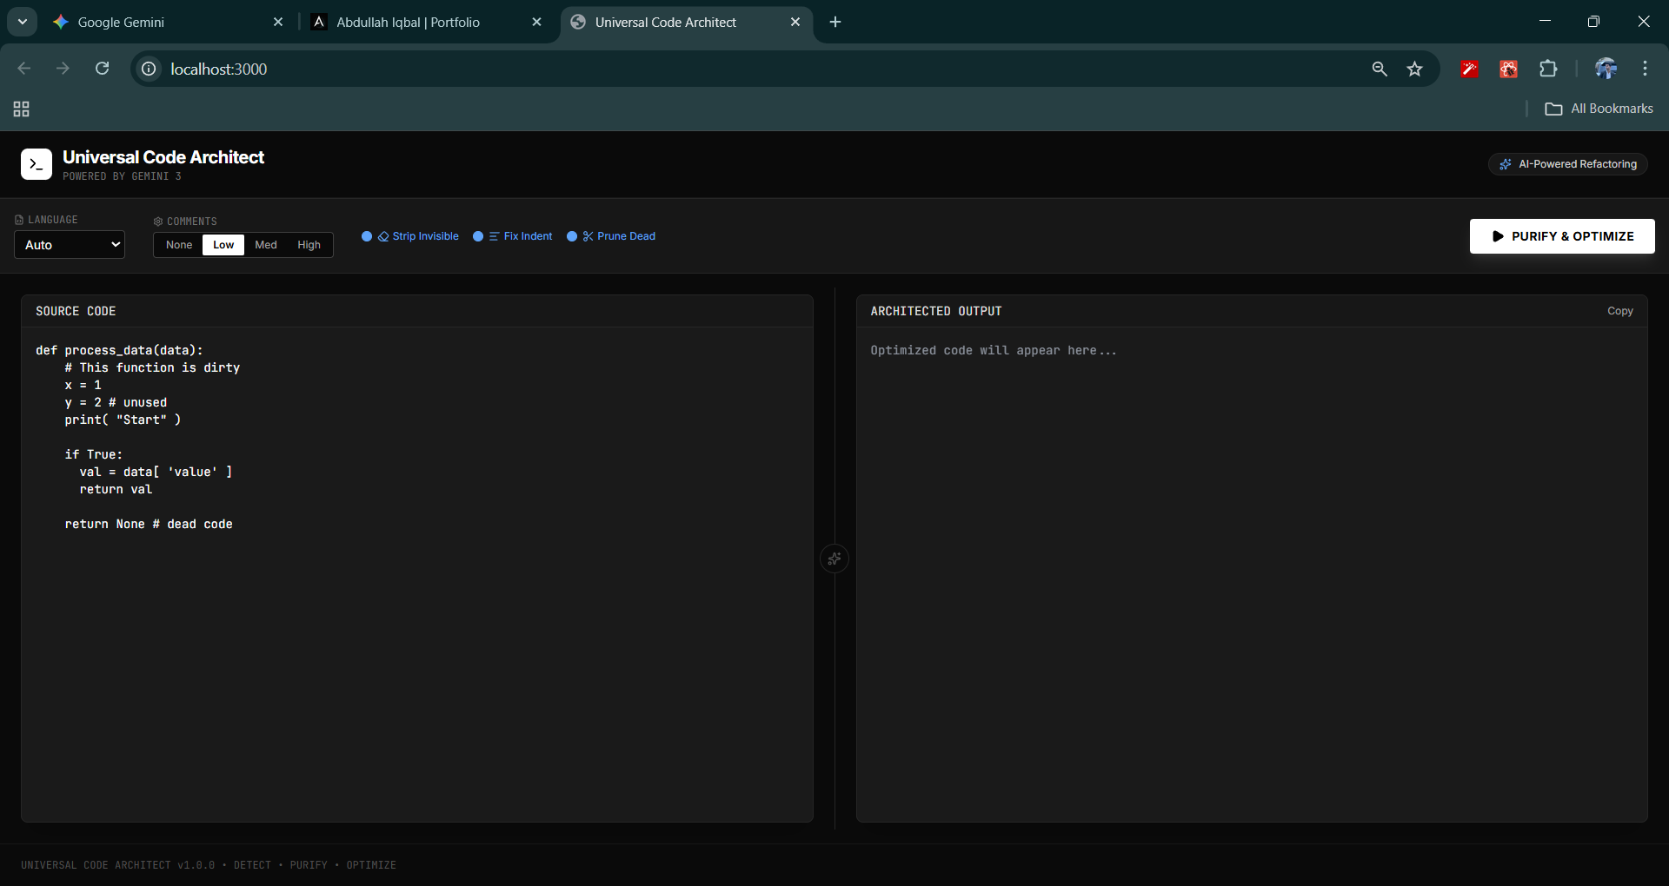
Task: Open the Chrome three-dot menu
Action: click(1645, 69)
